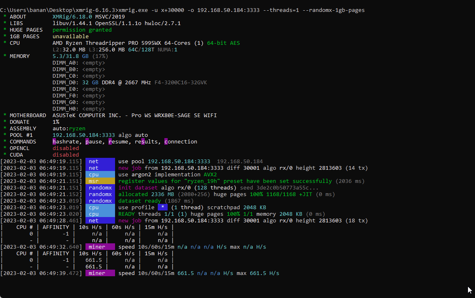Click the 5.3/31.8 GB memory usage value
Image resolution: width=475 pixels, height=298 pixels.
71,56
